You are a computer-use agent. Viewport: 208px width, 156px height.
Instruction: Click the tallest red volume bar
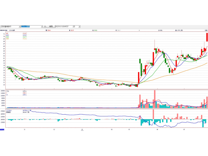point(155,99)
